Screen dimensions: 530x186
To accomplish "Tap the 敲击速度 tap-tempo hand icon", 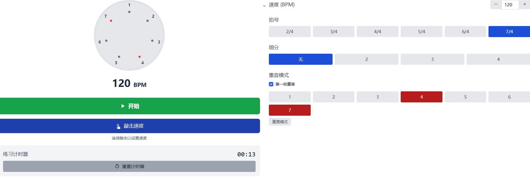I will click(119, 126).
